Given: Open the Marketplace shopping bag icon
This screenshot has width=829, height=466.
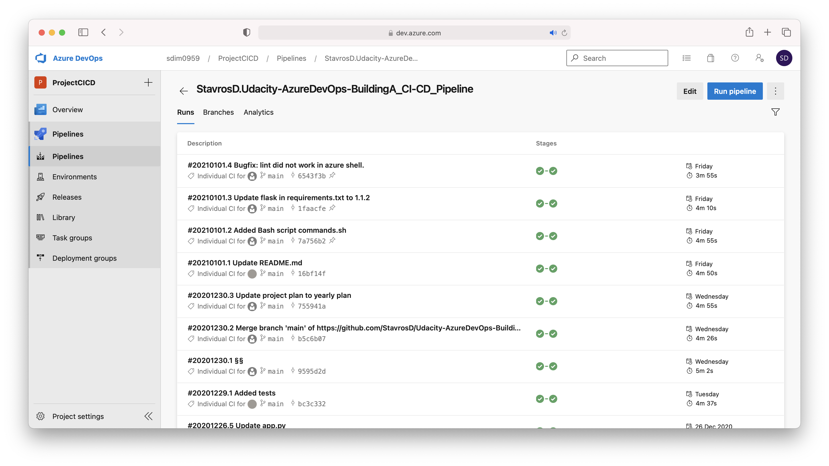Looking at the screenshot, I should click(x=711, y=58).
